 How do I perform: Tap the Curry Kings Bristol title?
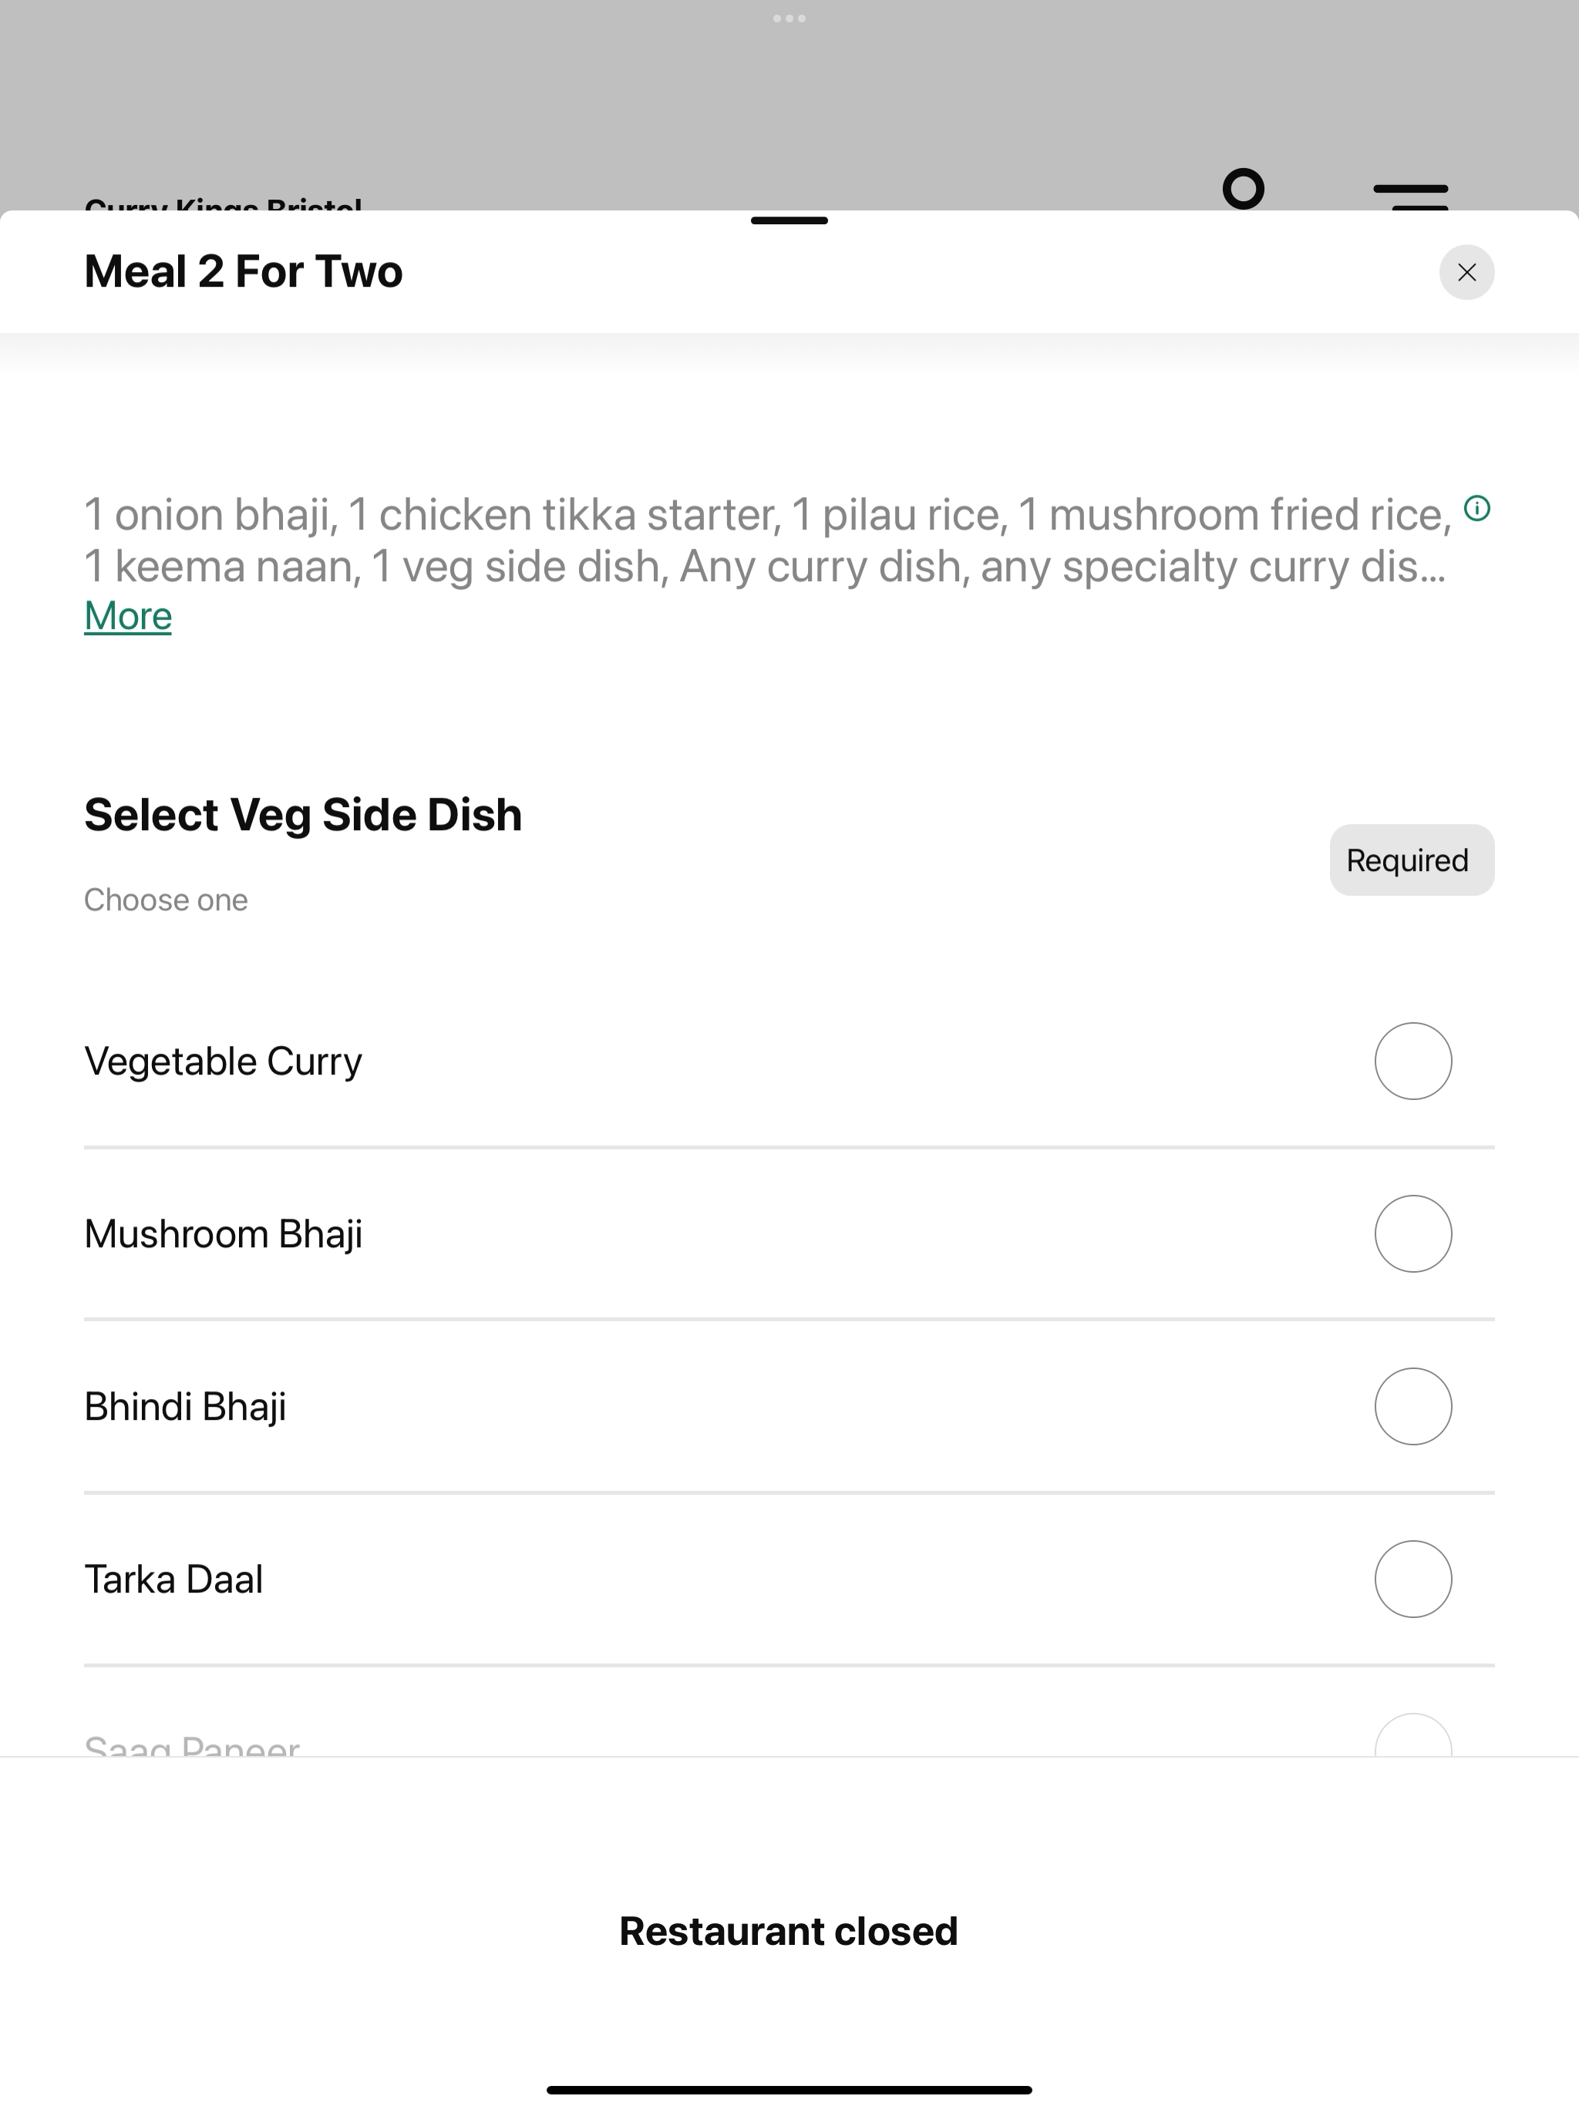(223, 203)
